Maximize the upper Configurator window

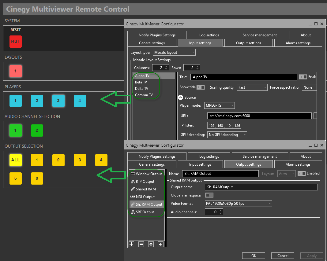(x=316, y=24)
